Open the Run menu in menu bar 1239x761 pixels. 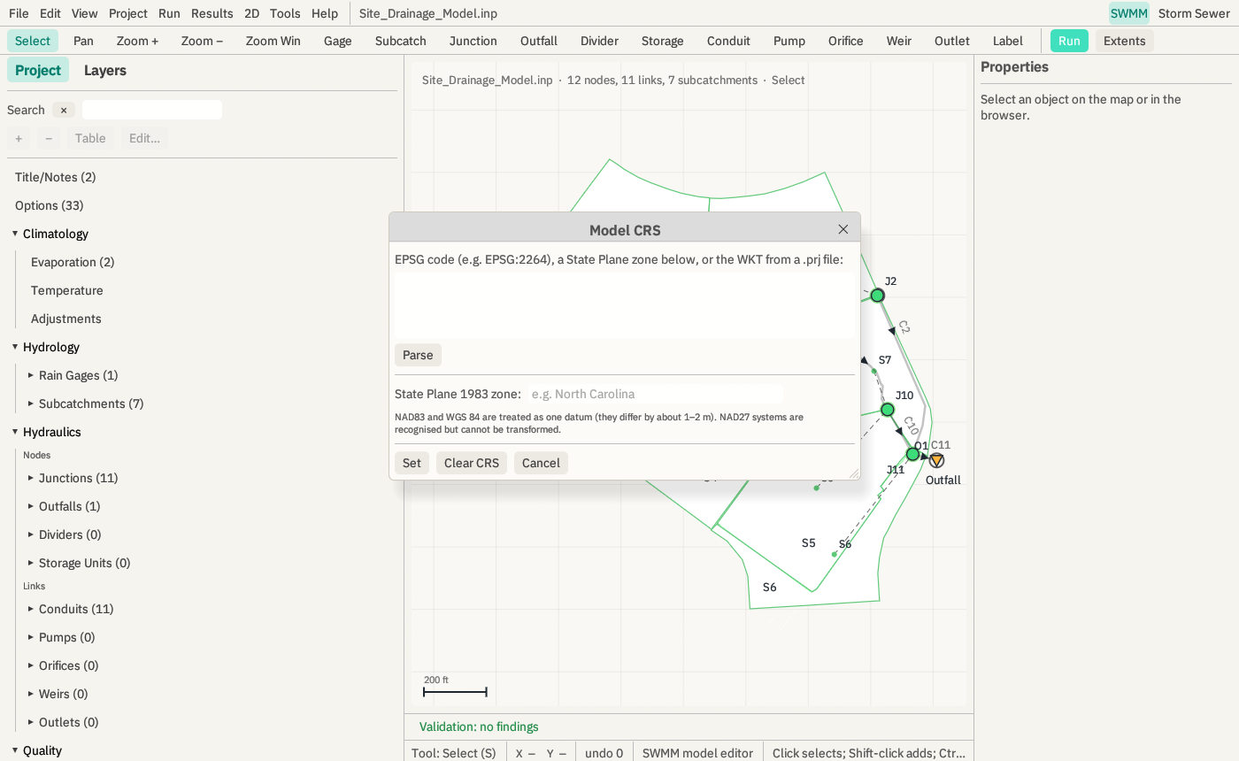(169, 13)
